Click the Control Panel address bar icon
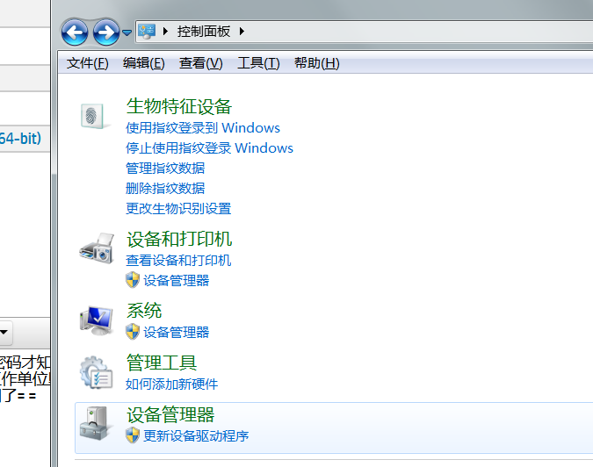Image resolution: width=593 pixels, height=467 pixels. tap(147, 32)
